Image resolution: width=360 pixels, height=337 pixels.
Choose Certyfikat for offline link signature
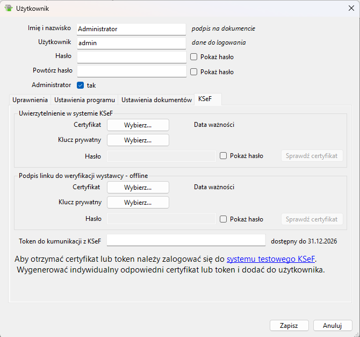pos(138,188)
